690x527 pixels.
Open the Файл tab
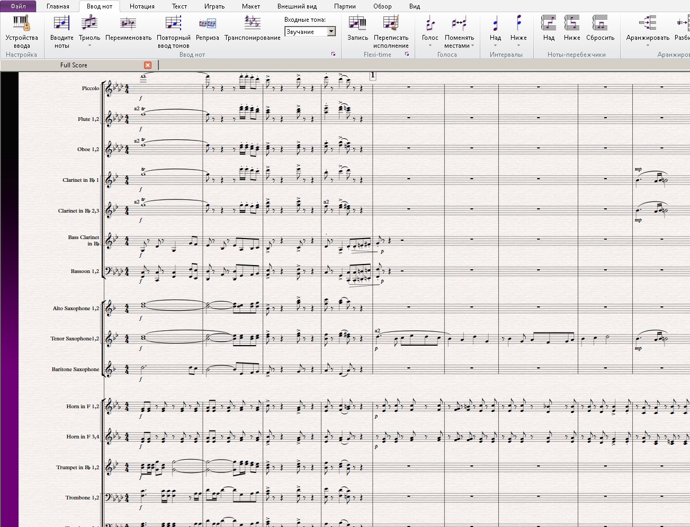click(18, 6)
